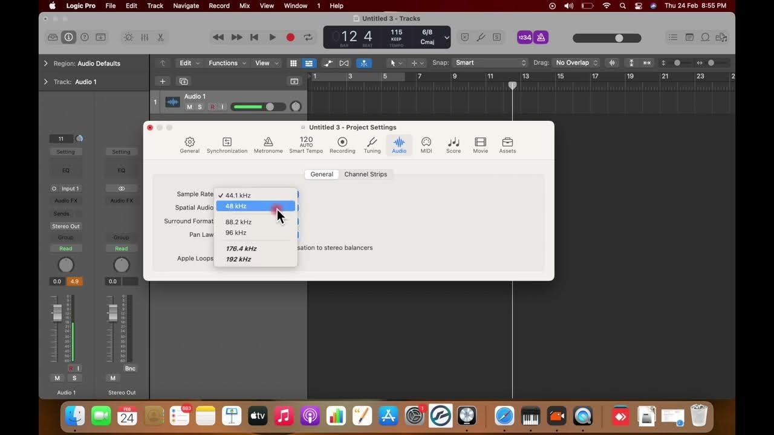Click the Audio 1 track waveform icon

tap(173, 102)
